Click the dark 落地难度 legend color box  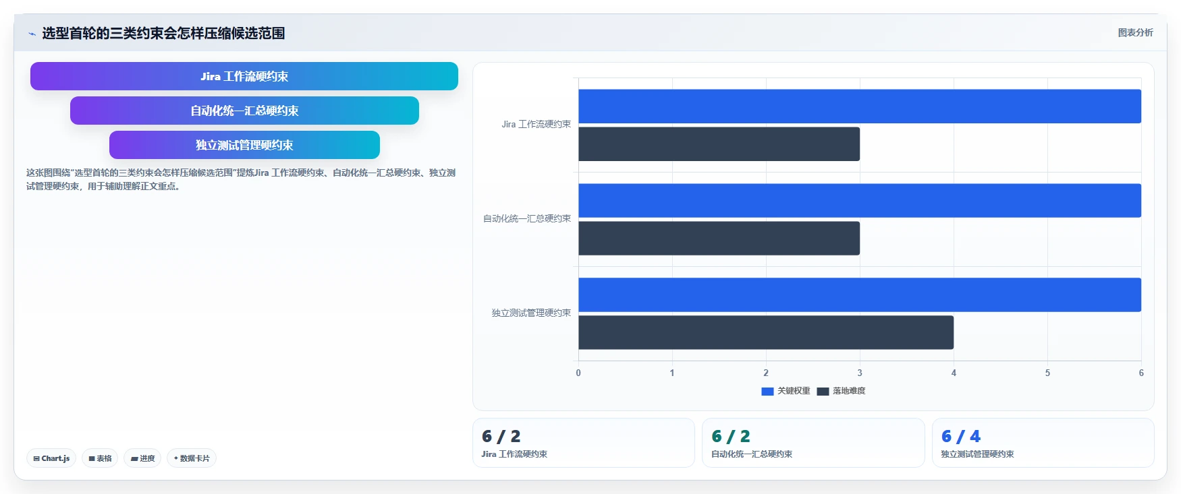tap(823, 392)
